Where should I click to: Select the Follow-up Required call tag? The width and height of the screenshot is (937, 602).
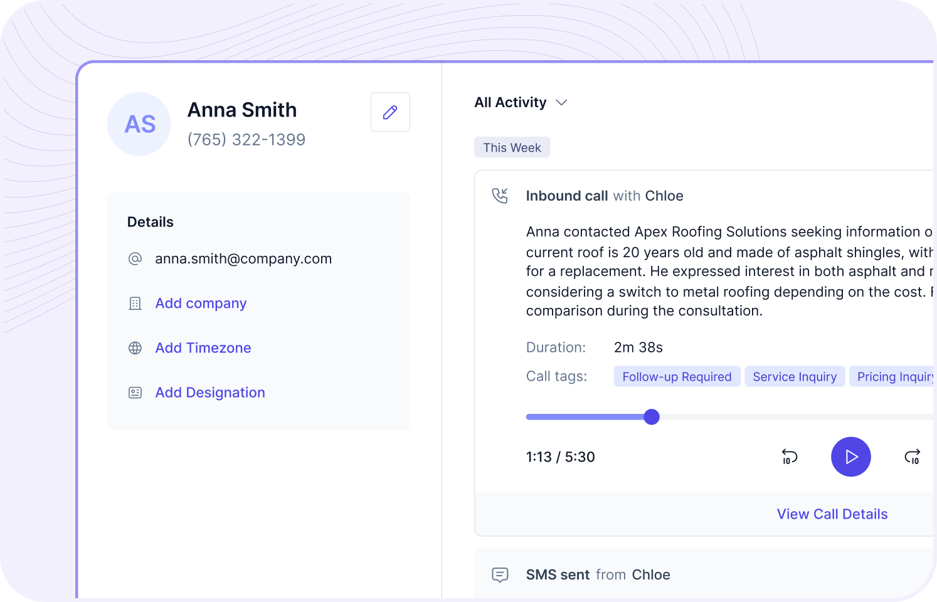click(x=677, y=377)
